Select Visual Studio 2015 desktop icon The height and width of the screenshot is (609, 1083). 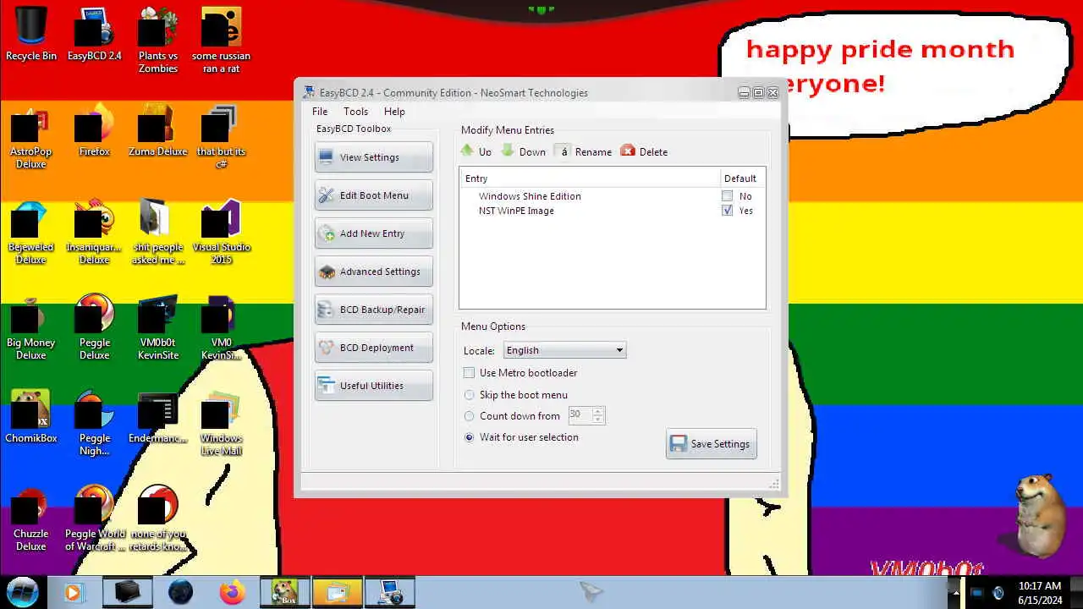(222, 231)
